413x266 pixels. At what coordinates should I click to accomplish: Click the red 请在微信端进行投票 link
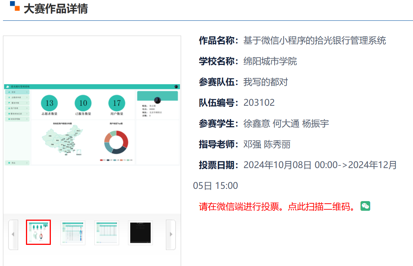[x=279, y=207]
